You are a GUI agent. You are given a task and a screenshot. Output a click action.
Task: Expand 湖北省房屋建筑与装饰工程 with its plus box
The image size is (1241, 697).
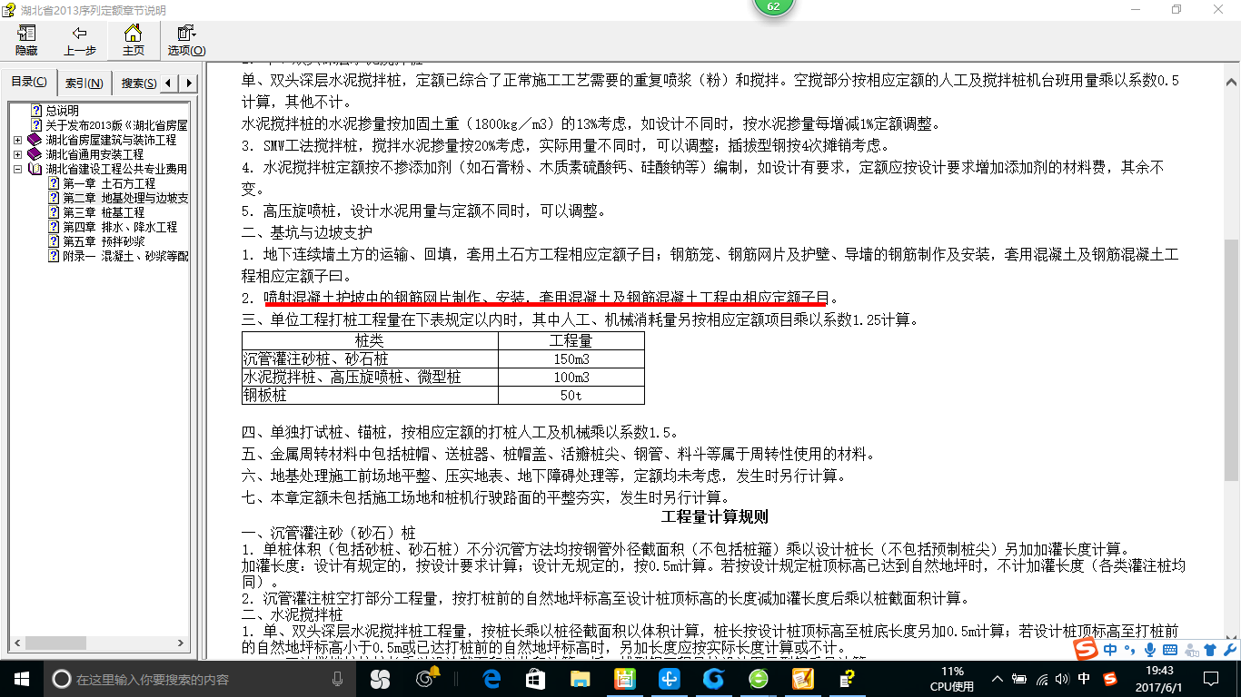tap(18, 140)
